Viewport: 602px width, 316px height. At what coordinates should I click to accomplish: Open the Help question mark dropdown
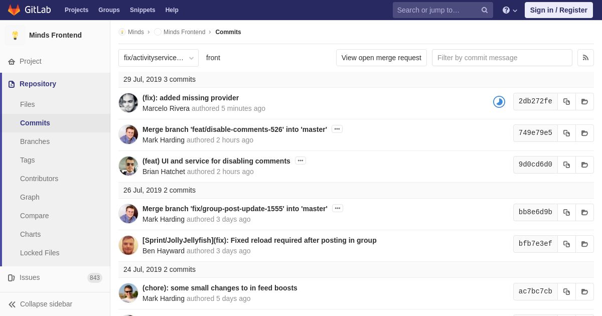point(510,10)
